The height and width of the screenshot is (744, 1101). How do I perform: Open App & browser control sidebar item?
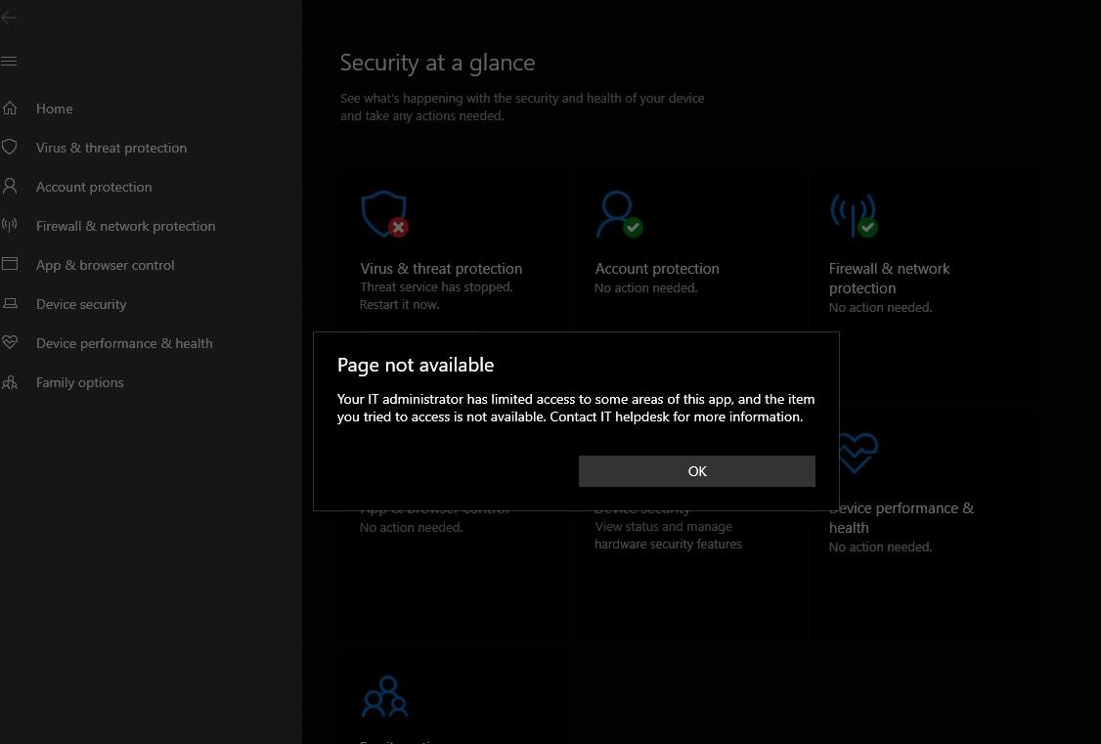[106, 265]
